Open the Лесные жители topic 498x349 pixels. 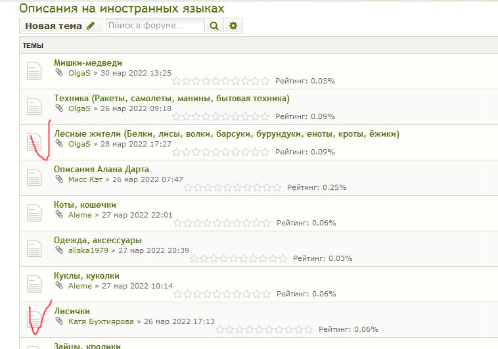pyautogui.click(x=226, y=134)
